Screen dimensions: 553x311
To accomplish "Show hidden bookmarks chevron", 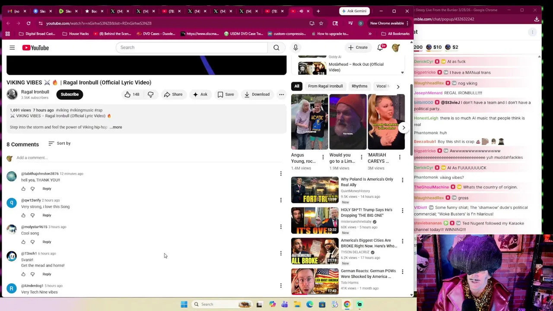I will [x=370, y=34].
